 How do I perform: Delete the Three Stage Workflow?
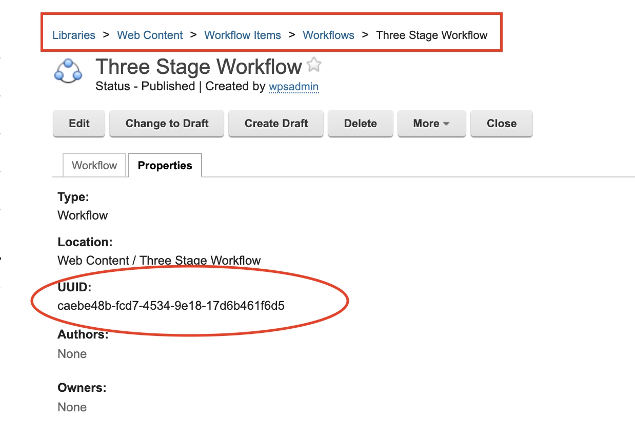click(360, 124)
